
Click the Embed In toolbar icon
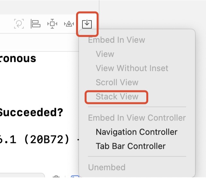tap(87, 24)
